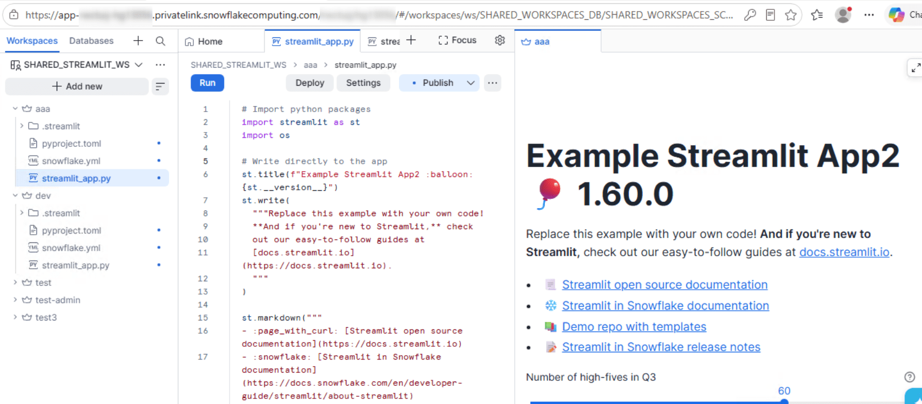This screenshot has height=404, width=922.
Task: Open more options for SHARED_STREAMLIT_WS workspace
Action: (x=160, y=65)
